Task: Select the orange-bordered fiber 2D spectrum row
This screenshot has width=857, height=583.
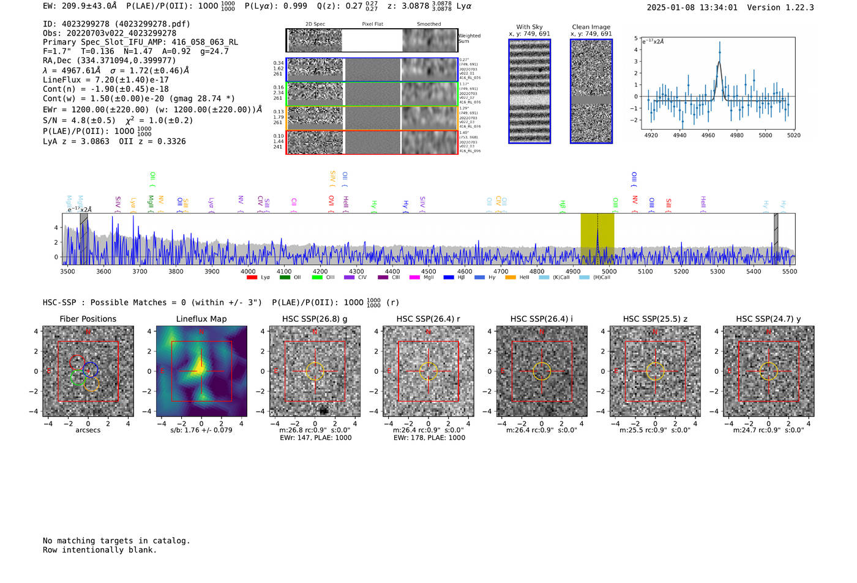Action: [x=372, y=118]
